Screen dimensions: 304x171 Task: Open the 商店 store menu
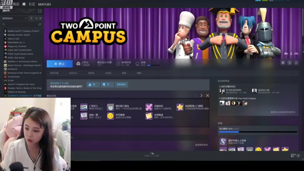pos(16,4)
